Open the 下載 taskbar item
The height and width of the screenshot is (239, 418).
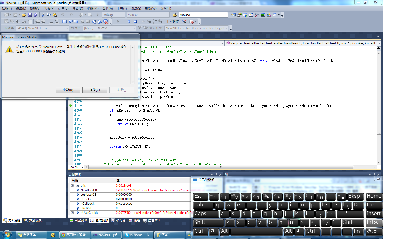tap(170, 235)
